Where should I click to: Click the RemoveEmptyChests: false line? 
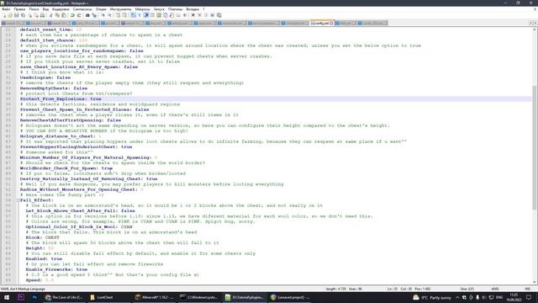point(54,88)
